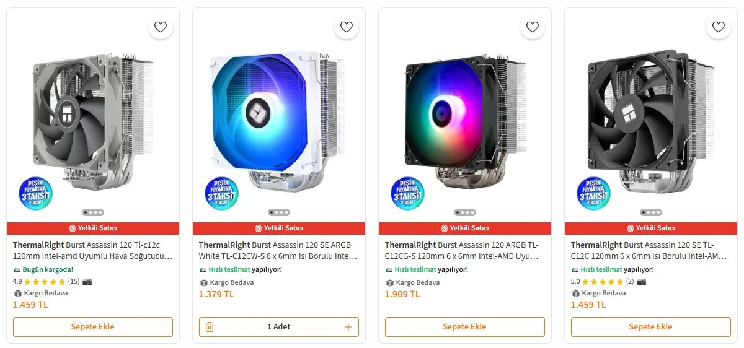The image size is (744, 348).
Task: Click heart icon on ARGB White TL-C12CW-S cooler
Action: [347, 27]
